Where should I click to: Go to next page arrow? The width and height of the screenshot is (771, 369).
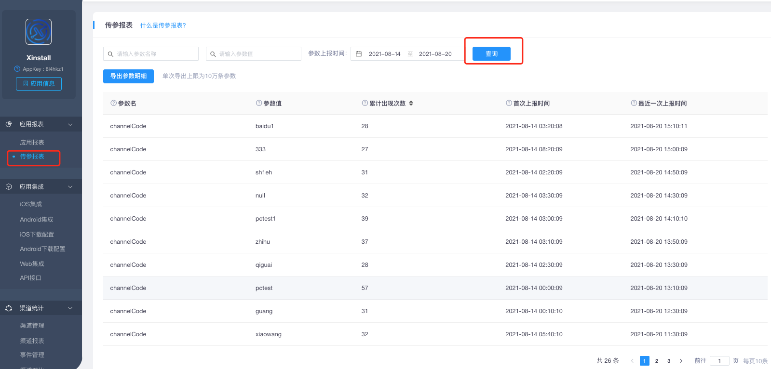tap(681, 361)
